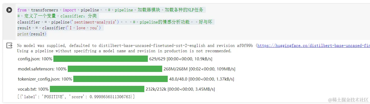The height and width of the screenshot is (104, 370).
Task: Click the tokenizer_config.json progress bar
Action: pos(120,79)
